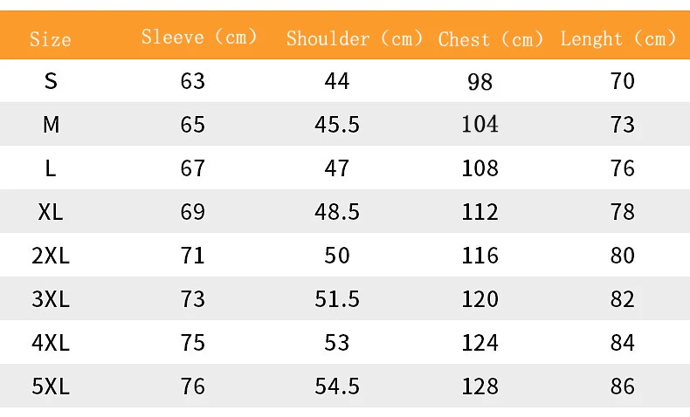Select the 2XL size row label
This screenshot has height=417, width=690.
51,256
